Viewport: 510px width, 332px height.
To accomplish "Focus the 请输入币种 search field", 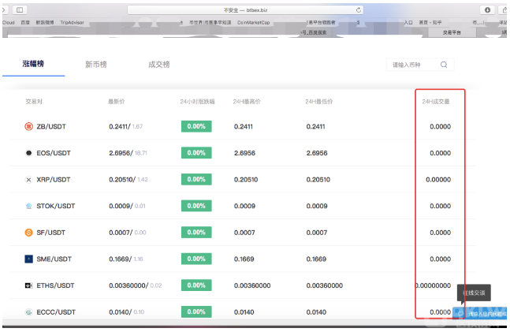I will coord(411,65).
